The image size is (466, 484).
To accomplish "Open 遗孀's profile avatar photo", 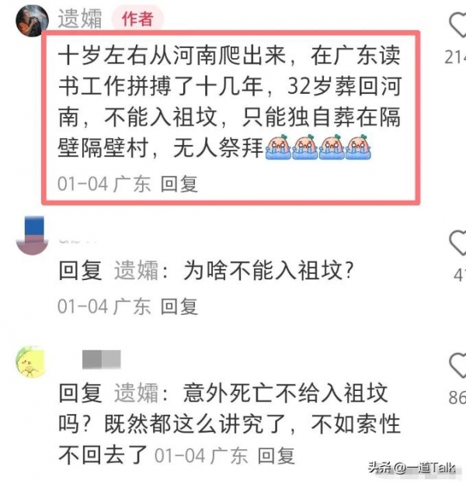I will coord(32,21).
